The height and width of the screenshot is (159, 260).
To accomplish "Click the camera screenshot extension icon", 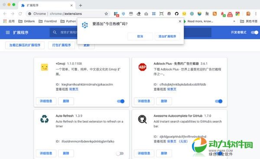I will point(146,14).
